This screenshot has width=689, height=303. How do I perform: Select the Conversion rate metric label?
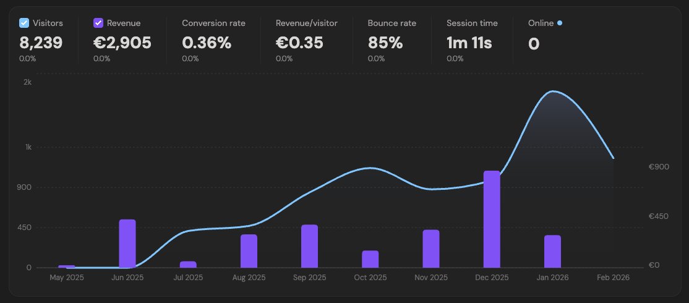213,23
